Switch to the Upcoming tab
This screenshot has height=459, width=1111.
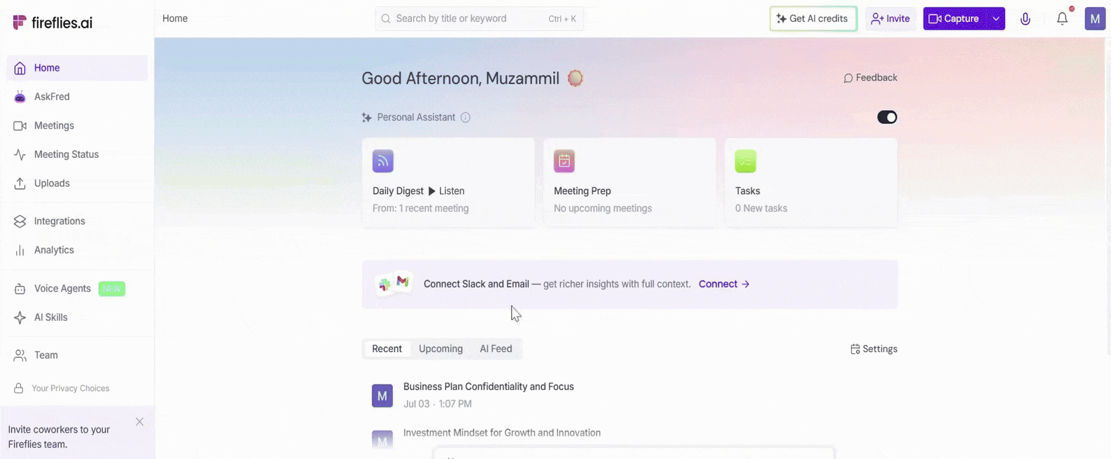(441, 349)
